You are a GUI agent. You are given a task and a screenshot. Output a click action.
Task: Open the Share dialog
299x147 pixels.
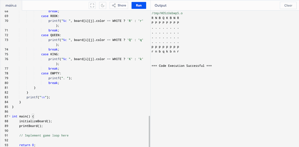(x=119, y=6)
